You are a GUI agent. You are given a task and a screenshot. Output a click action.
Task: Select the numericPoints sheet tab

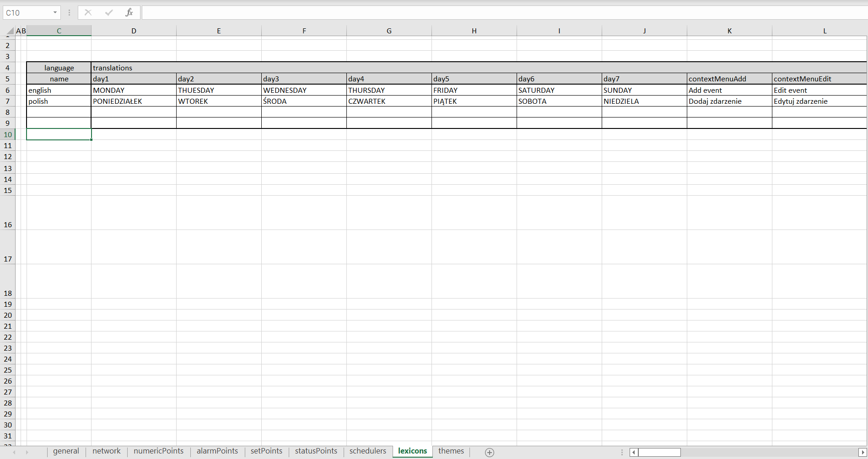[x=158, y=451]
